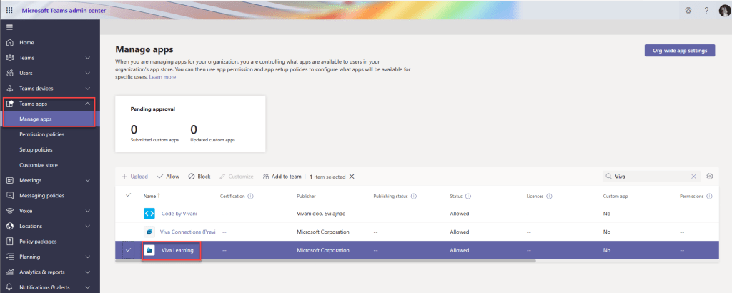Click Org-wide app settings button
This screenshot has height=293, width=732.
pyautogui.click(x=680, y=51)
